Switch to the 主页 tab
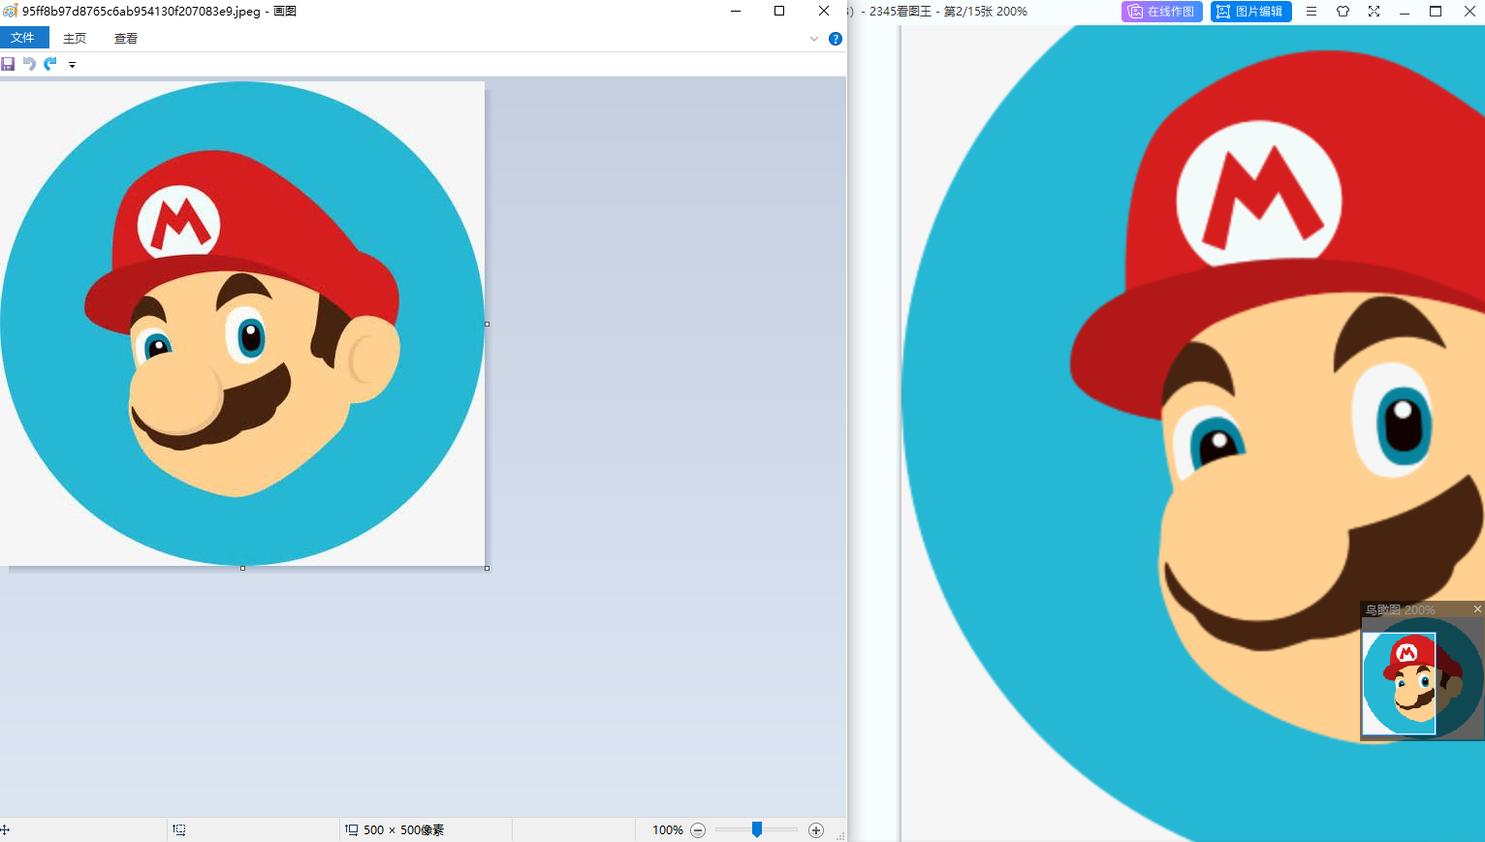Image resolution: width=1485 pixels, height=842 pixels. 75,38
